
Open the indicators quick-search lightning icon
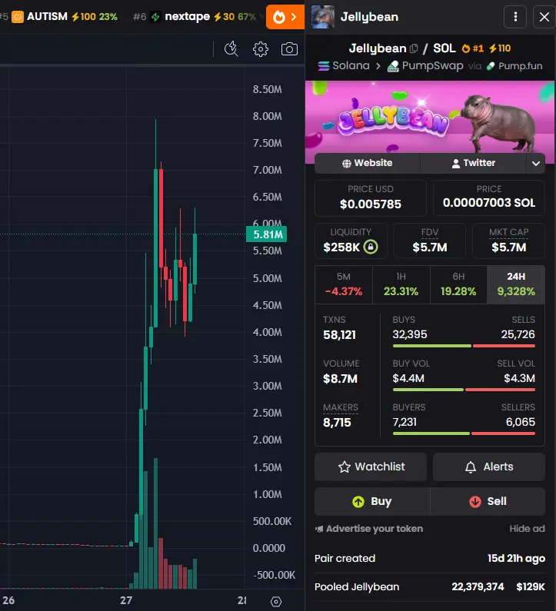[x=231, y=49]
